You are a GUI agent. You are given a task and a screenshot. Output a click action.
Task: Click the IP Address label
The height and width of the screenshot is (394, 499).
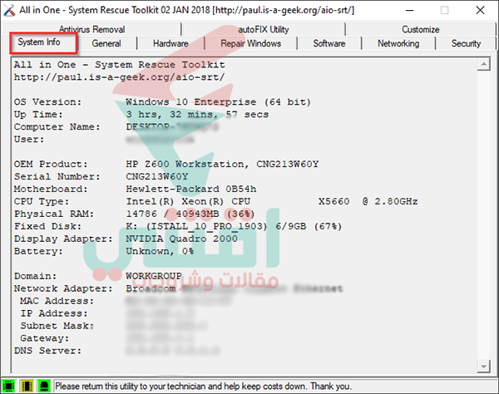coord(54,313)
